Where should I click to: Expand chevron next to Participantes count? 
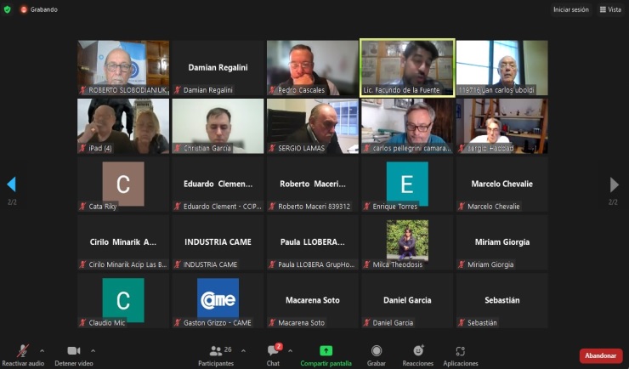[x=243, y=351]
